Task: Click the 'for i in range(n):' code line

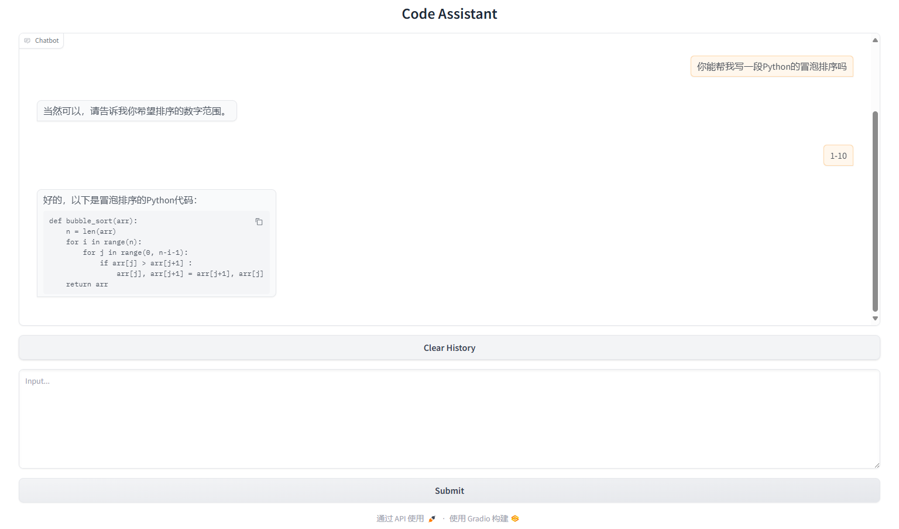Action: [104, 242]
